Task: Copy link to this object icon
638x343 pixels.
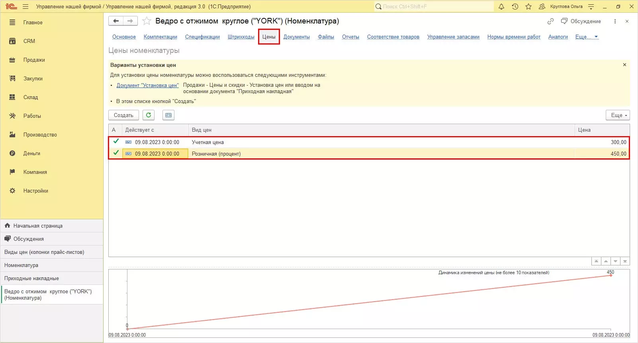Action: tap(550, 21)
